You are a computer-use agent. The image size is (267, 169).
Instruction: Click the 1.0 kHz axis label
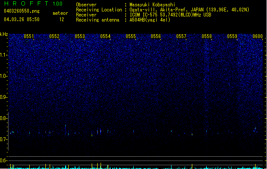tap(4, 76)
